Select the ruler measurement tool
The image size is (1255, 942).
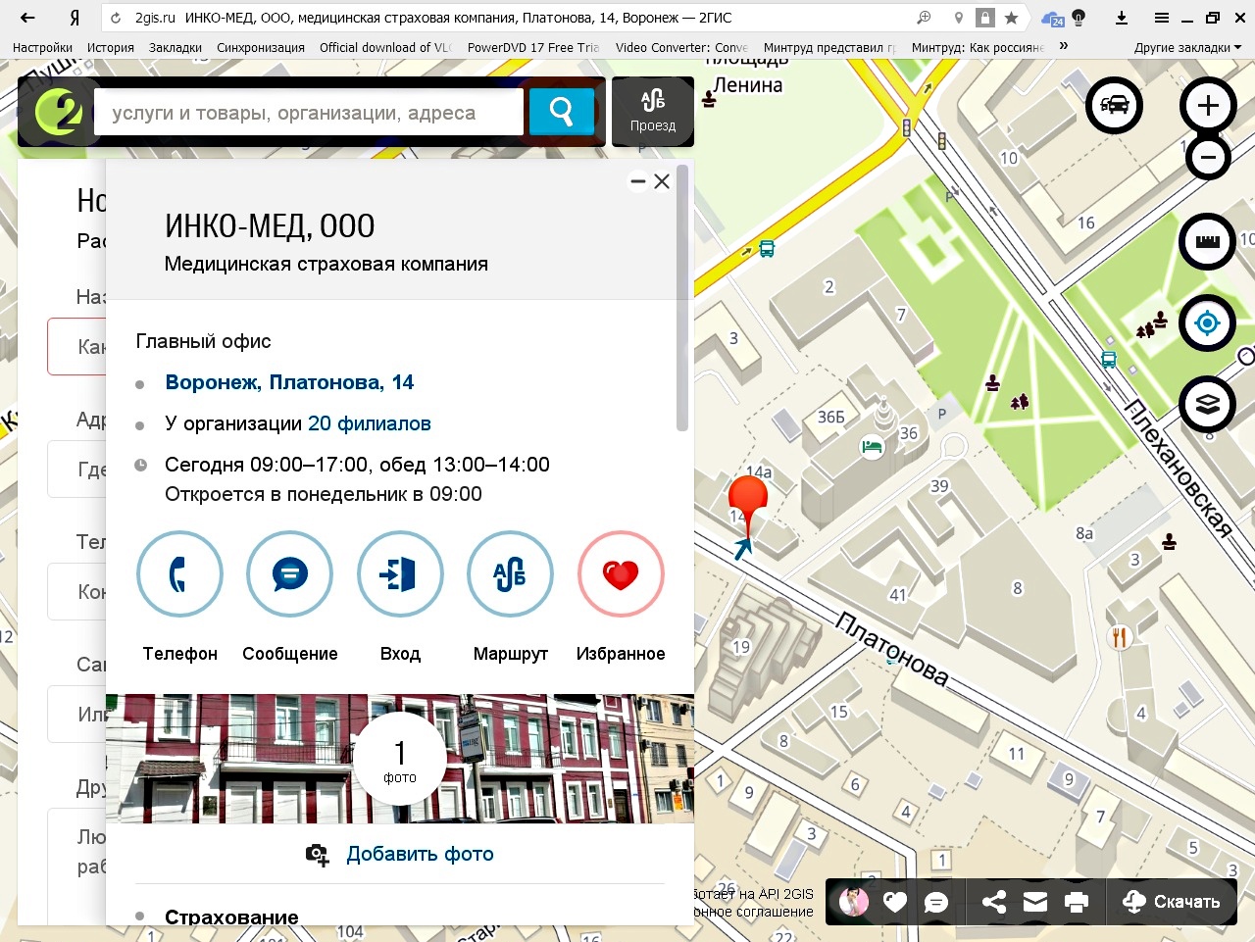(x=1208, y=241)
